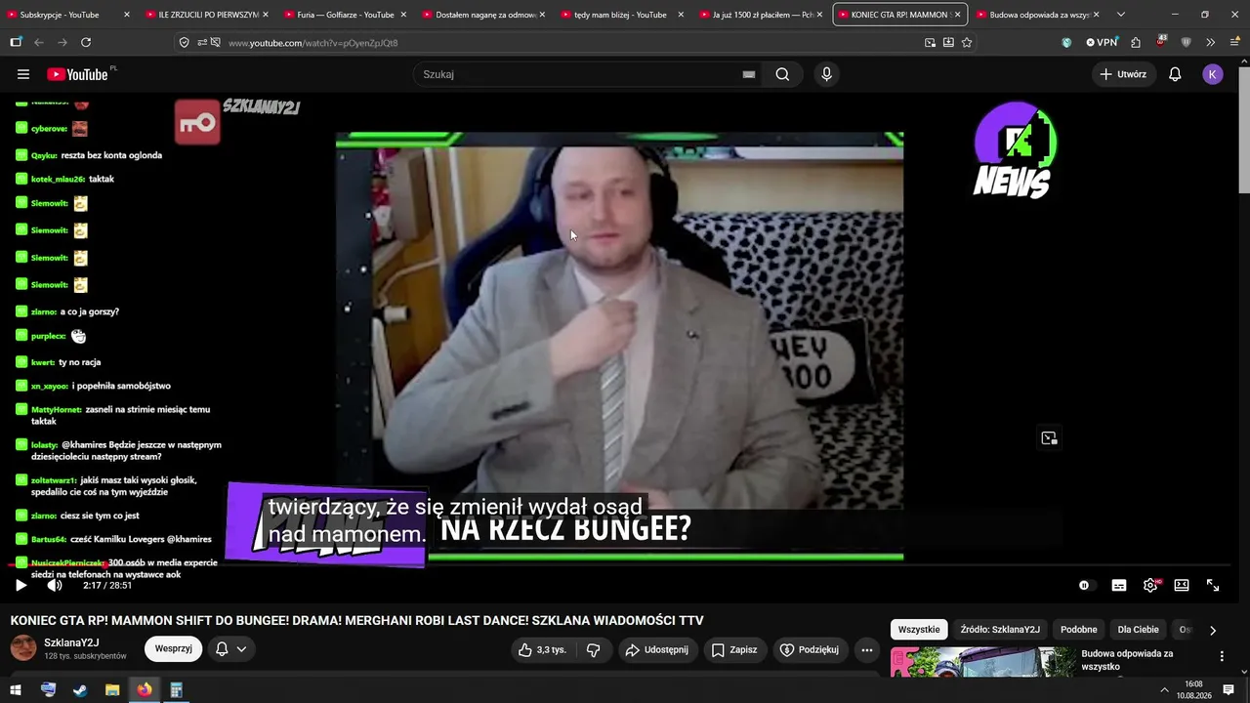The image size is (1250, 703).
Task: Show more toolbar tools chevron
Action: pos(1210,42)
